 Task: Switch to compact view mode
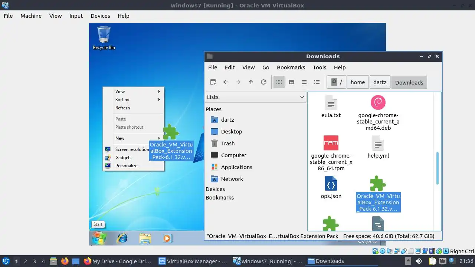click(304, 82)
